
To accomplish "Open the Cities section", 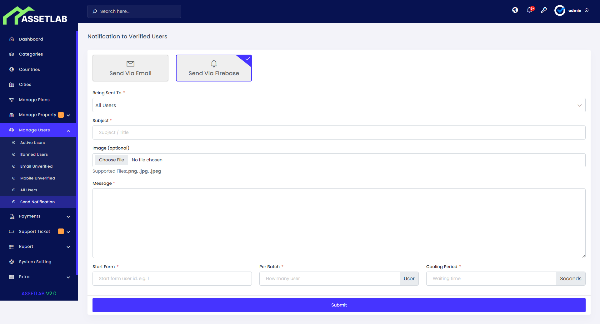I will [25, 84].
